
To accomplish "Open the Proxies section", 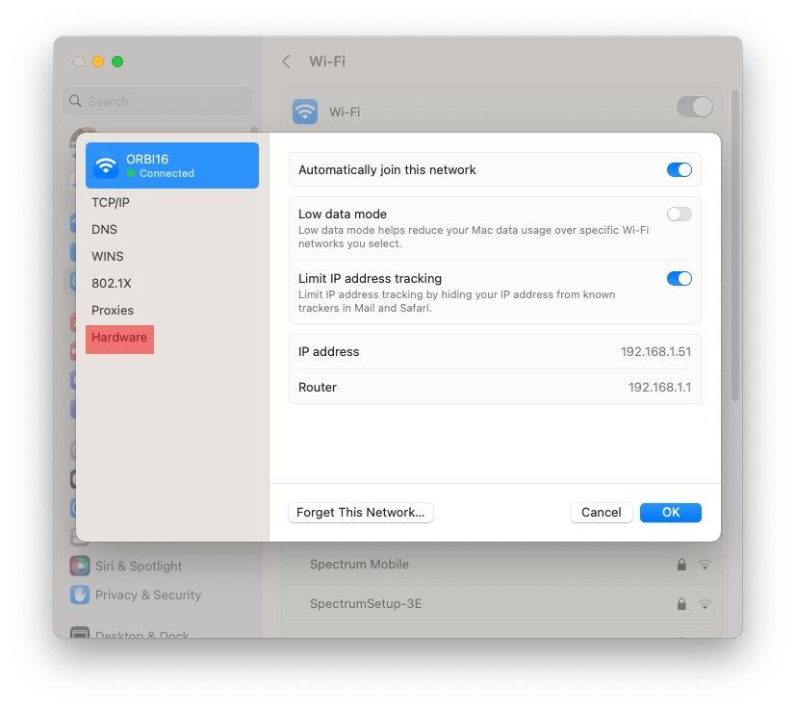I will click(x=113, y=310).
